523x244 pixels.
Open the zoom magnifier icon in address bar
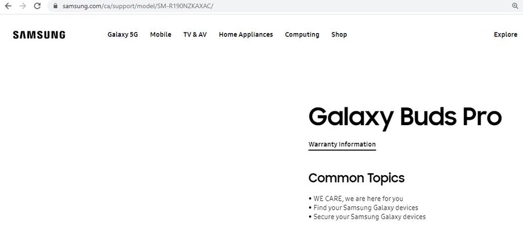click(515, 6)
